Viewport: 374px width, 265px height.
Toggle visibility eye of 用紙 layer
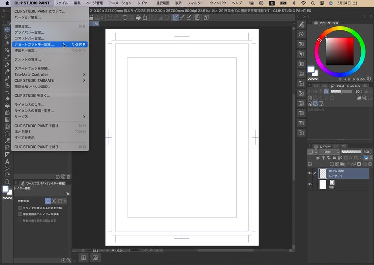(309, 184)
